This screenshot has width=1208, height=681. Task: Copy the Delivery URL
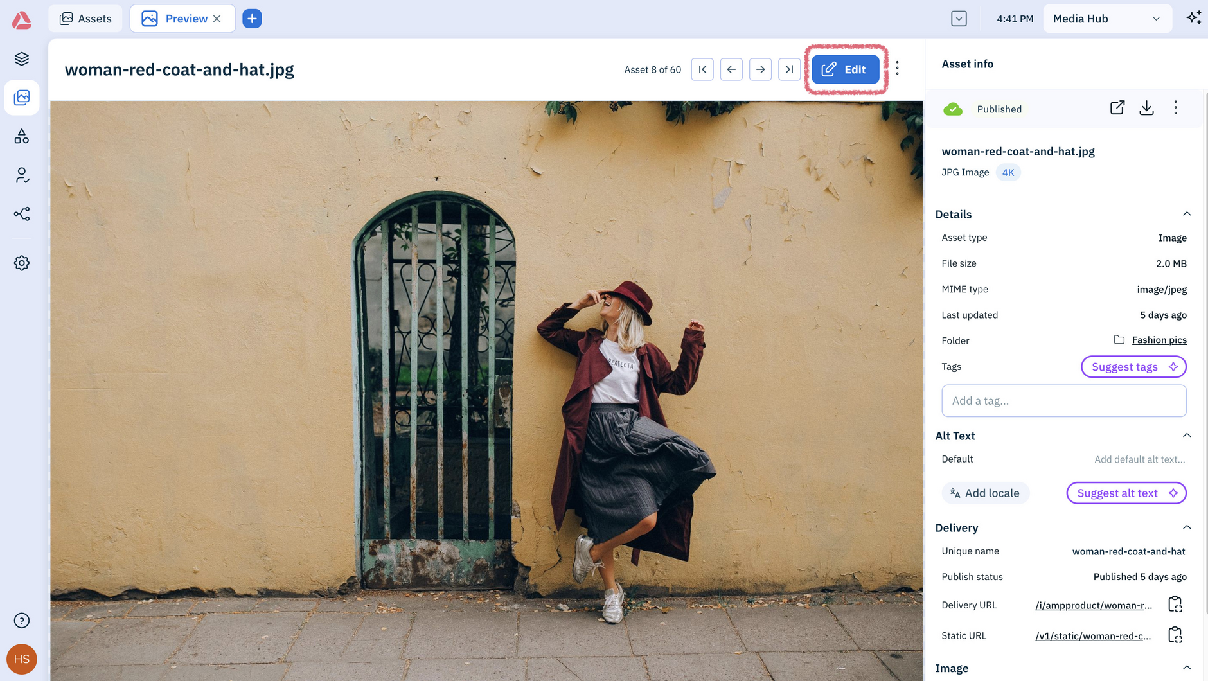1175,605
